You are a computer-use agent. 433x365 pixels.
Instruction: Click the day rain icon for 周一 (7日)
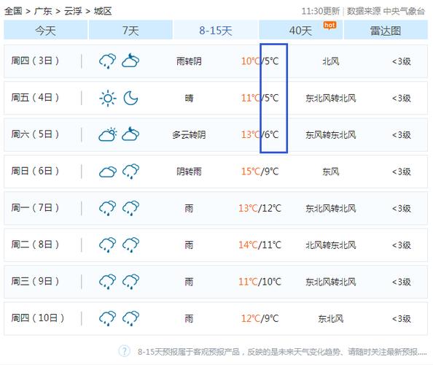coord(107,208)
